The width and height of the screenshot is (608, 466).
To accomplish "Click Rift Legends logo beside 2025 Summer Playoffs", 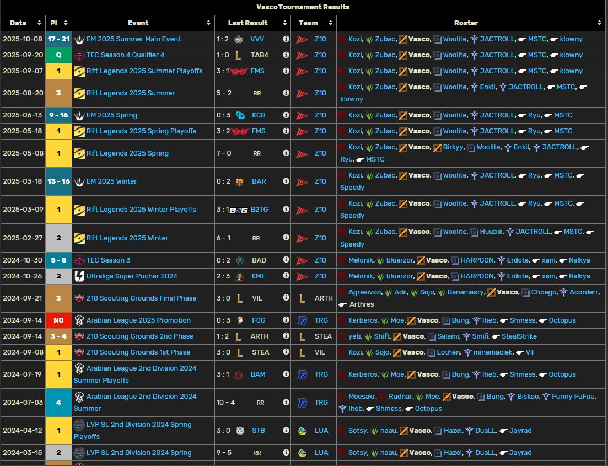I will coord(79,71).
